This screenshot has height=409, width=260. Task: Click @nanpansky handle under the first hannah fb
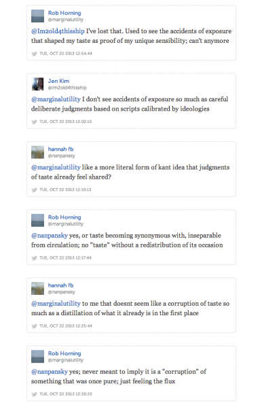click(x=62, y=156)
